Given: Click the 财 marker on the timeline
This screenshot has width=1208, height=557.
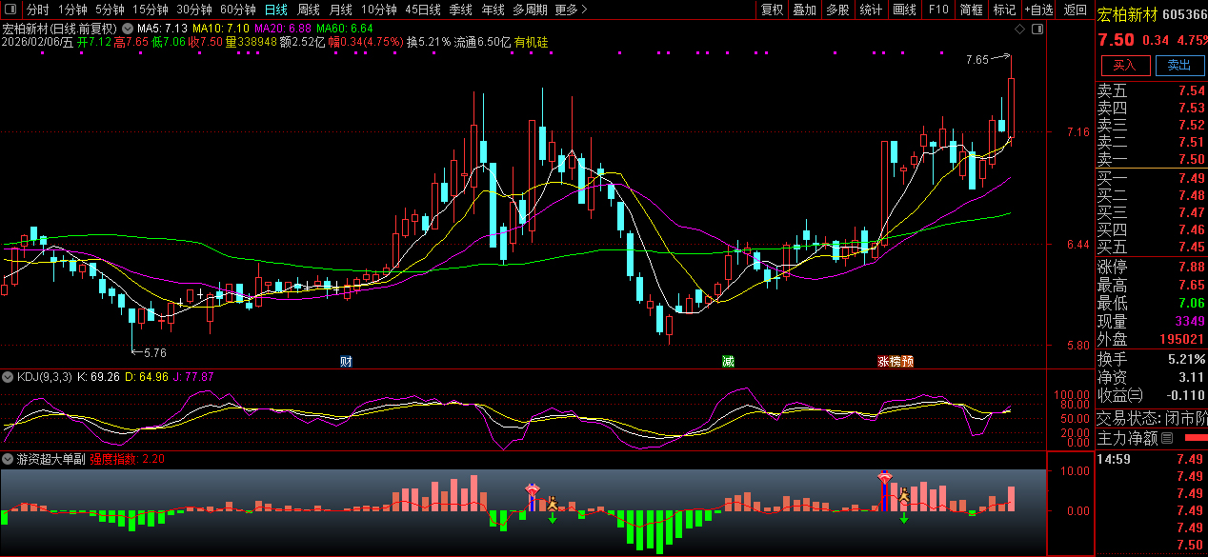Looking at the screenshot, I should [x=346, y=362].
